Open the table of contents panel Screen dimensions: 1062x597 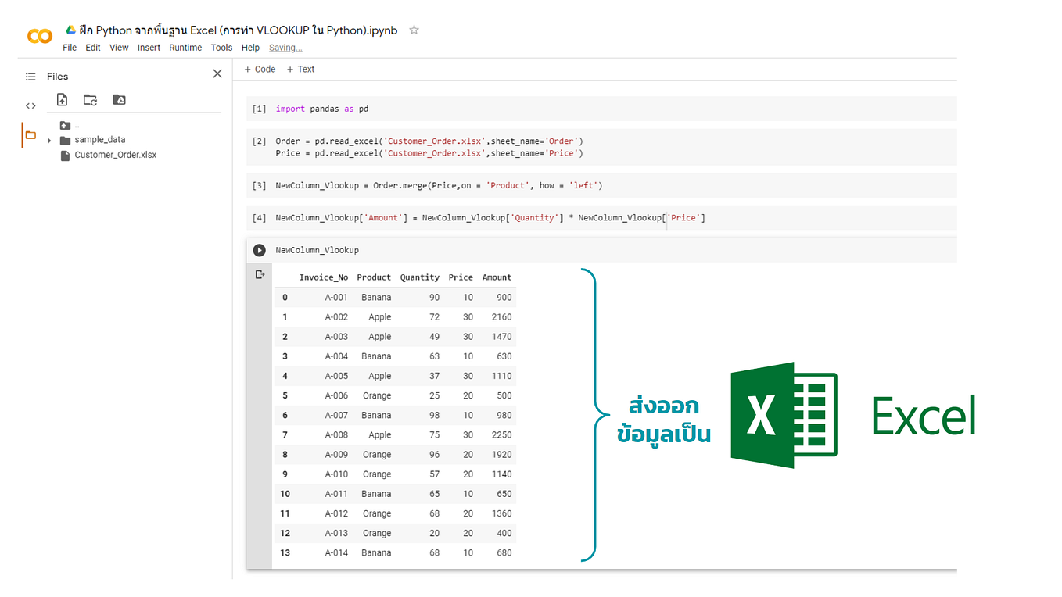(30, 76)
